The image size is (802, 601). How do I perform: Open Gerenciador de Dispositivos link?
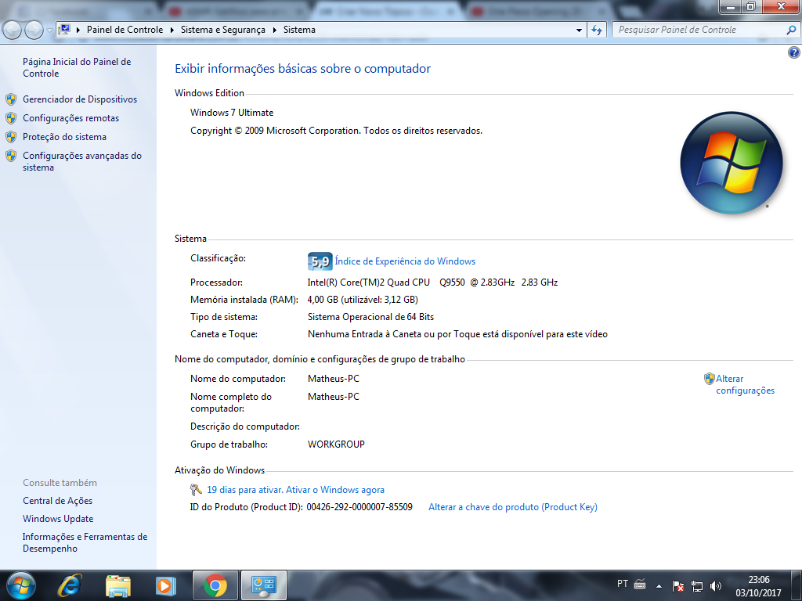tap(80, 99)
